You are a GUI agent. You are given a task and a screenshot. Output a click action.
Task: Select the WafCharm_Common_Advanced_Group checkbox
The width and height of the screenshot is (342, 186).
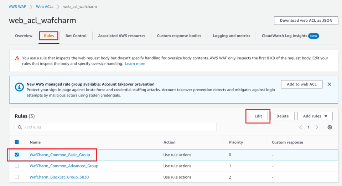tap(17, 166)
